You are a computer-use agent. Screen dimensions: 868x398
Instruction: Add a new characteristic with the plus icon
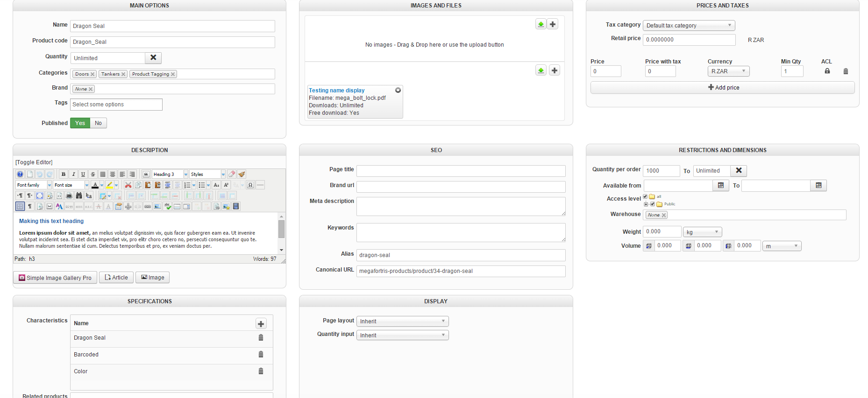pos(261,323)
